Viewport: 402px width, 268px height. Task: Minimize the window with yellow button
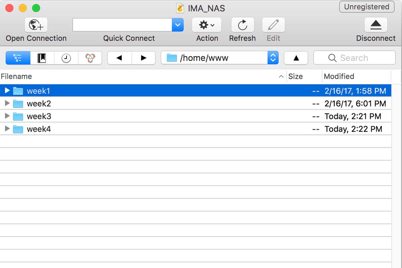click(23, 8)
